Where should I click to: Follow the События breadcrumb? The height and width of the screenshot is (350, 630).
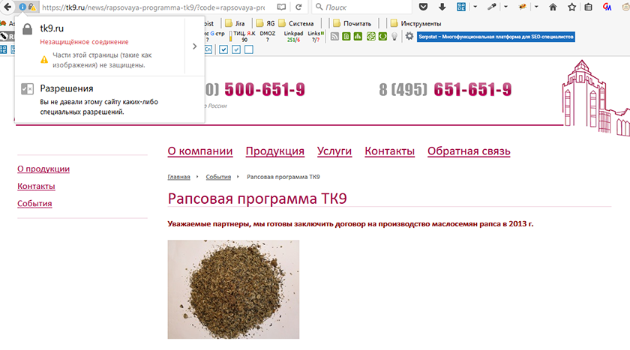coord(218,177)
